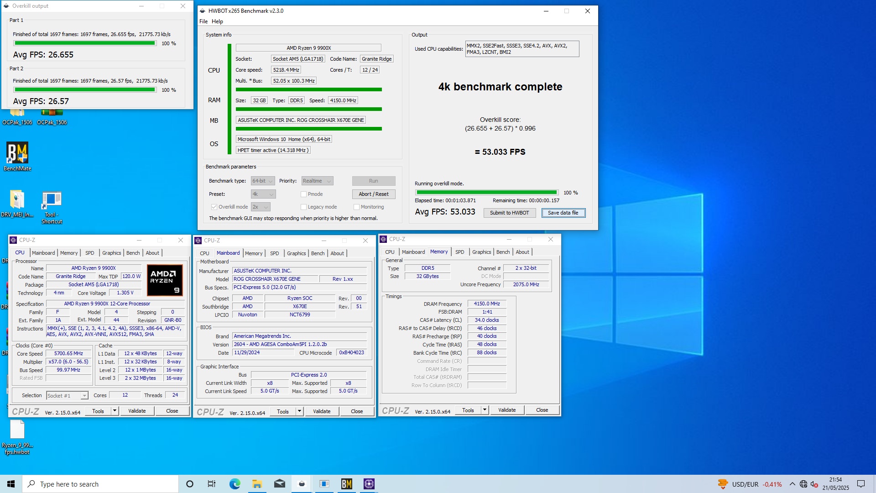Click the muted volume tray icon

click(814, 484)
